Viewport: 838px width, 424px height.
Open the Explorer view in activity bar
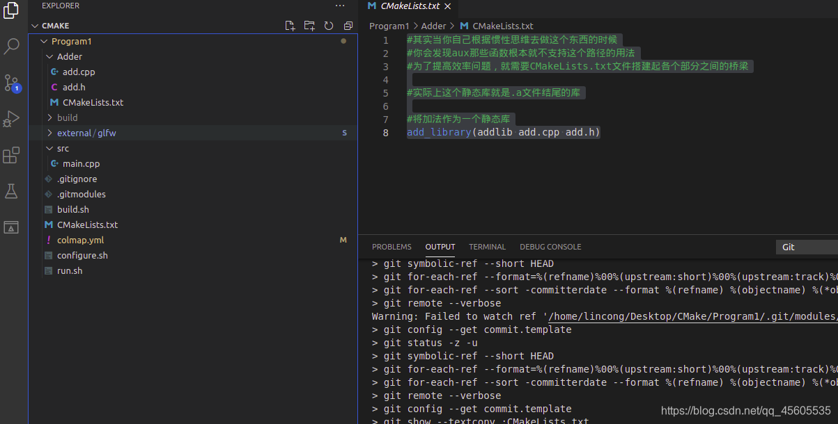[x=11, y=11]
